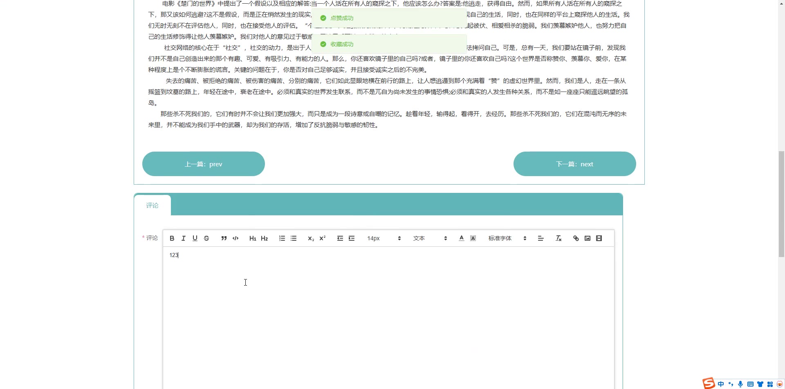The image size is (785, 389).
Task: Go to previous article with 上一篇 button
Action: pos(204,164)
